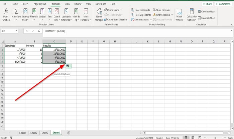Viewport: 234px width, 139px height.
Task: Switch to Sheet2 tab
Action: pos(34,133)
